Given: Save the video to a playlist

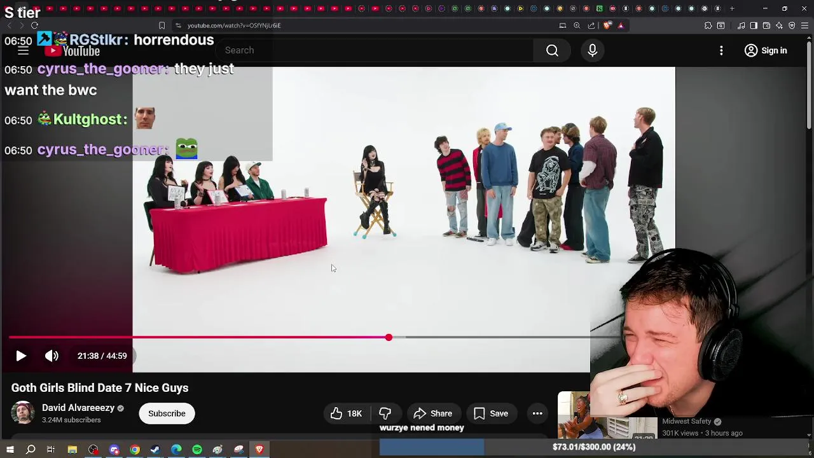Looking at the screenshot, I should pos(490,413).
